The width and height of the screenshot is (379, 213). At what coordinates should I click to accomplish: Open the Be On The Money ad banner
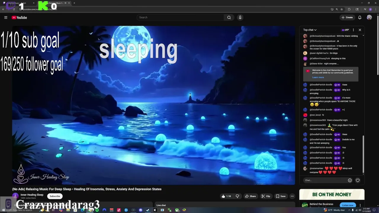pos(332,194)
